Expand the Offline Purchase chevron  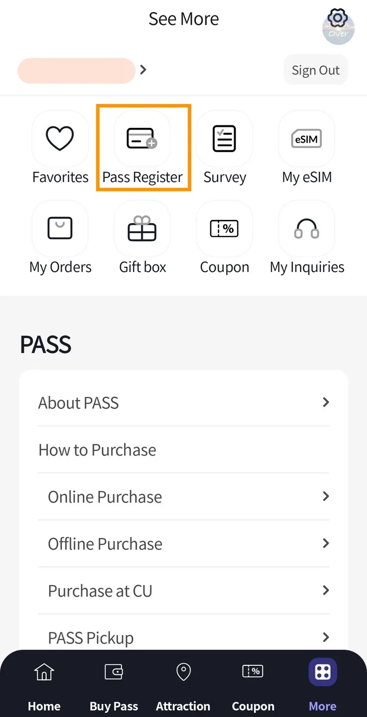click(325, 543)
